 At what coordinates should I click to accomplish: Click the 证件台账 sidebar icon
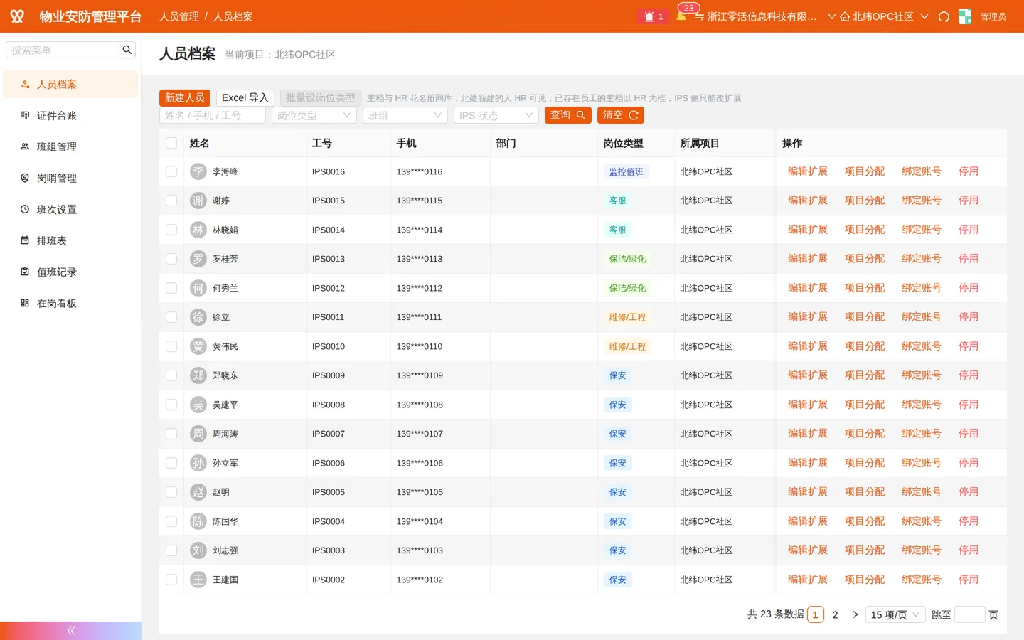pos(25,115)
